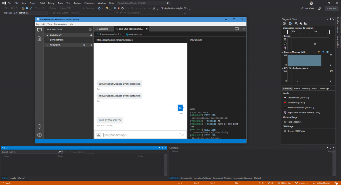Toggle the yellow snapshot marker in Process Memory

coord(319,52)
